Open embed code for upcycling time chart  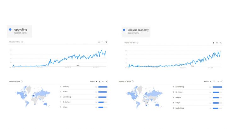tap(102, 42)
